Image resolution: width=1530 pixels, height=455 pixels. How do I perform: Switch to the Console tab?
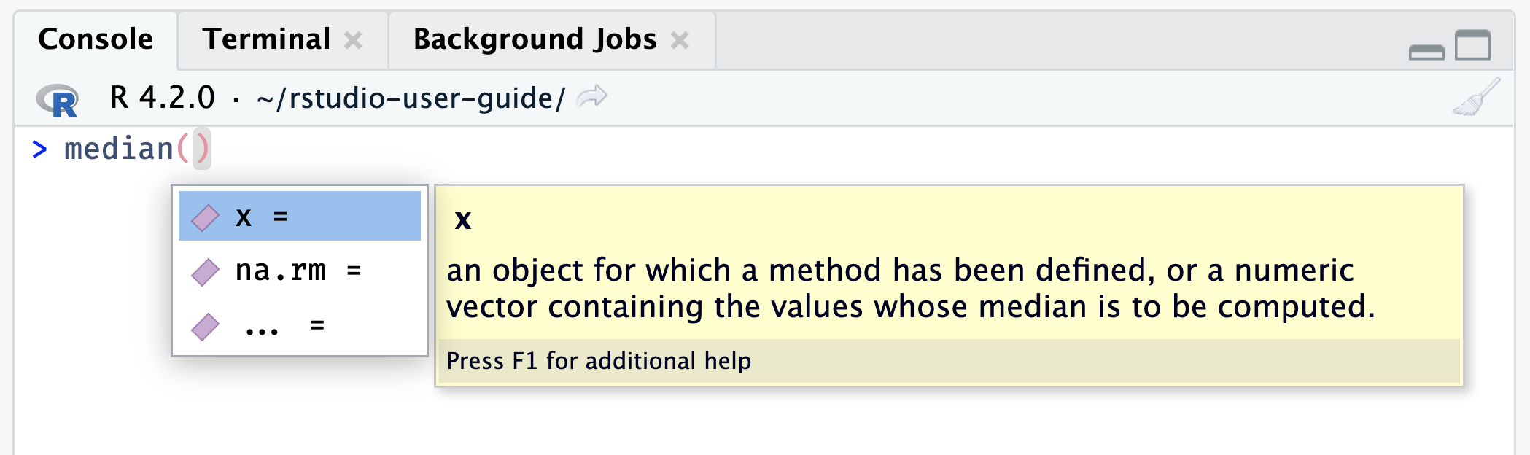pyautogui.click(x=96, y=39)
